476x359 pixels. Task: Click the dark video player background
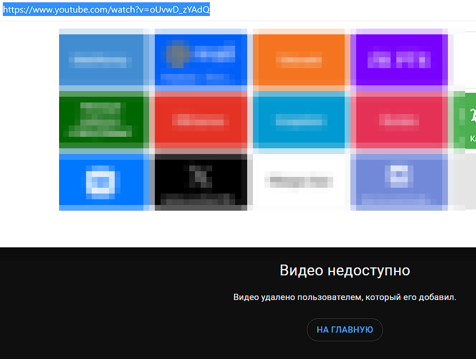[x=86, y=298]
